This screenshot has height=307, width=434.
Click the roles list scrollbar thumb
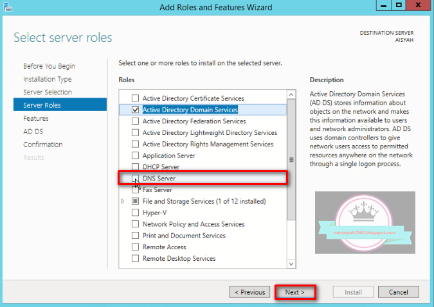pos(291,159)
